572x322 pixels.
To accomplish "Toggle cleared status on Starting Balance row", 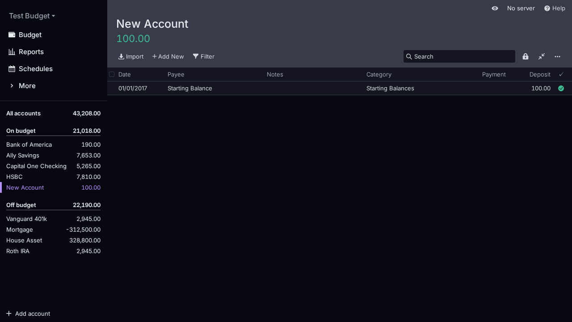I will click(561, 89).
